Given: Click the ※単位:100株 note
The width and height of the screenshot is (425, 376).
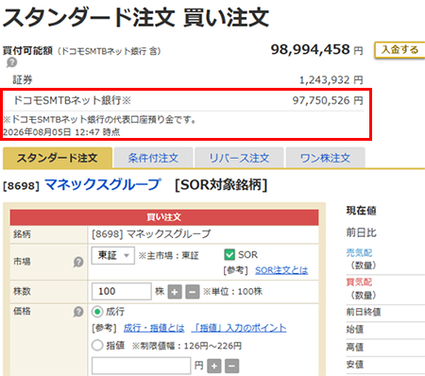Looking at the screenshot, I should pyautogui.click(x=232, y=291).
